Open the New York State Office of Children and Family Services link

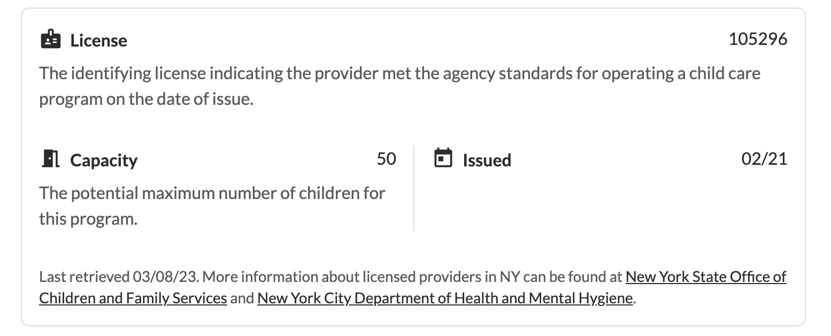706,277
